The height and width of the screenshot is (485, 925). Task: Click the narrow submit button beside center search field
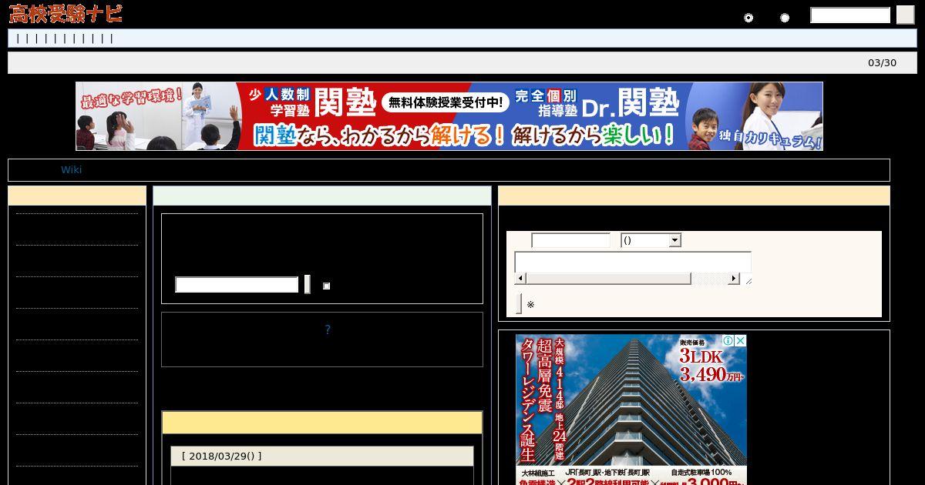pos(308,284)
